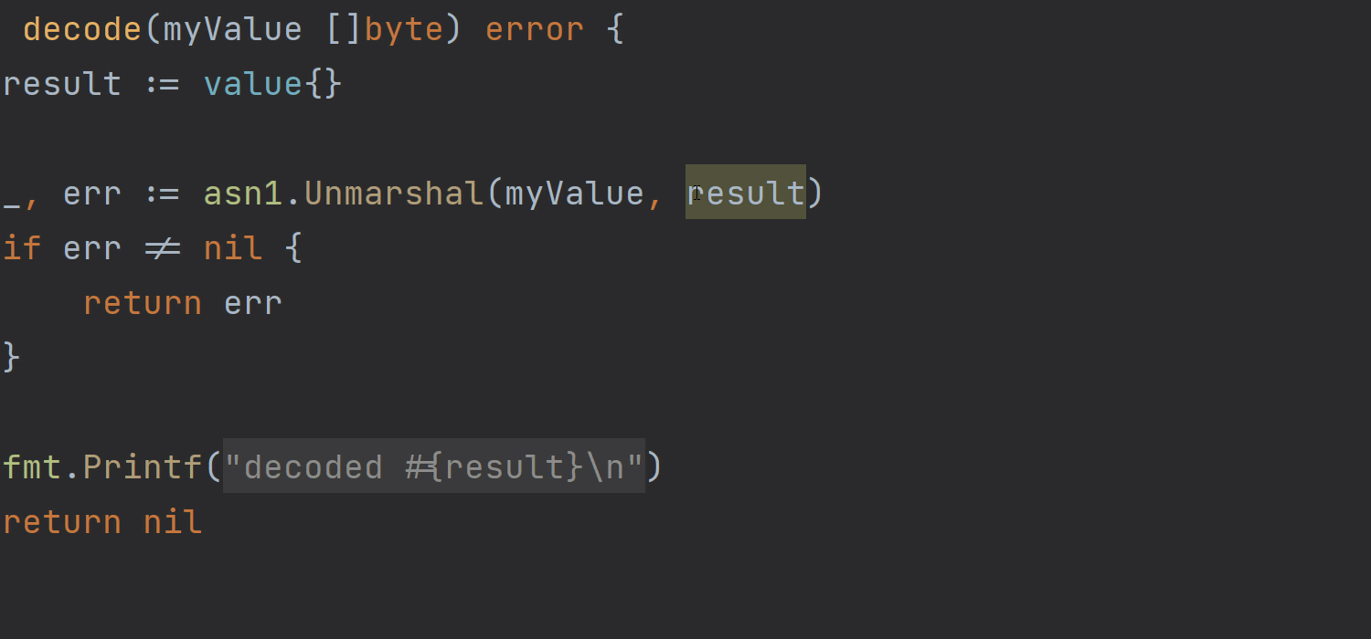Click the not-equal operator ligature
This screenshot has width=1371, height=639.
point(163,248)
